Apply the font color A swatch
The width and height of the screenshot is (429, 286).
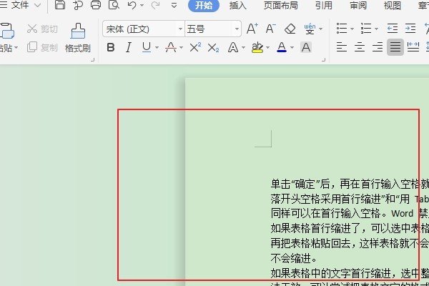click(x=282, y=48)
